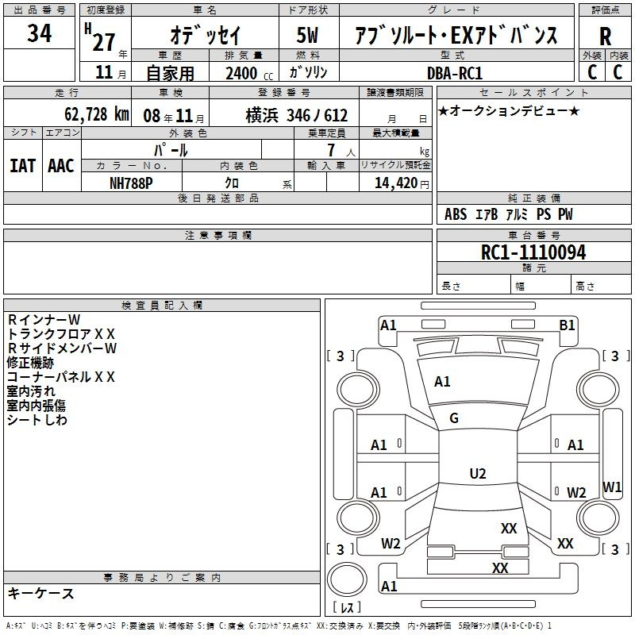Click the 注意事項欄 header

(x=217, y=235)
